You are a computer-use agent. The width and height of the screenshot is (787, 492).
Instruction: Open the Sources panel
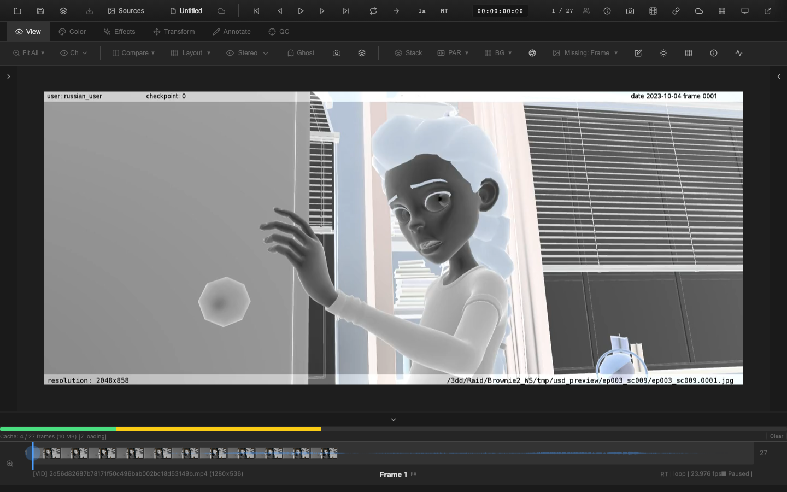[x=126, y=11]
